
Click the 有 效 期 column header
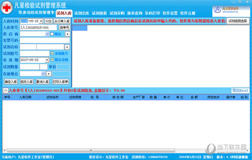pos(118,97)
